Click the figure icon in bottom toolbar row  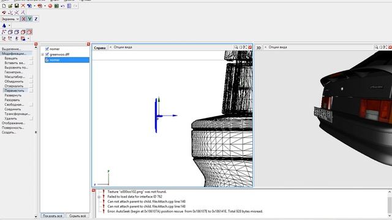tap(17, 38)
